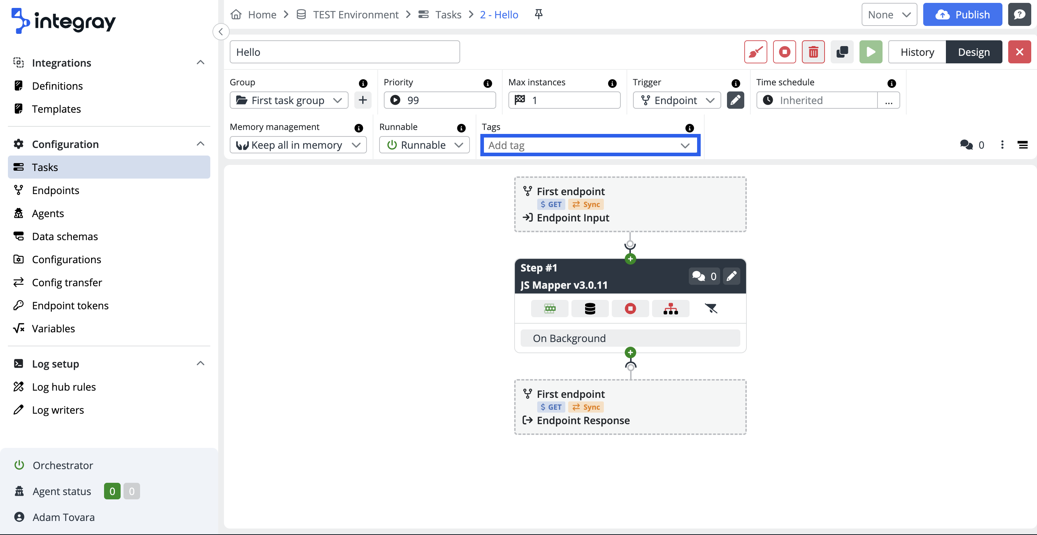1037x535 pixels.
Task: Open the Group dropdown showing First task group
Action: pyautogui.click(x=288, y=100)
